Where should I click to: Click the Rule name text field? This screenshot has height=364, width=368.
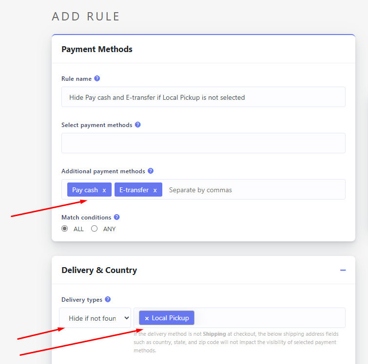click(203, 97)
